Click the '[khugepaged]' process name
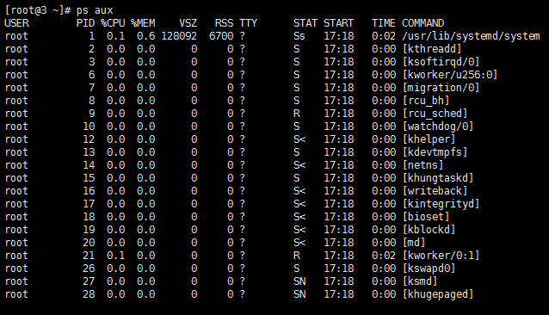 (438, 294)
